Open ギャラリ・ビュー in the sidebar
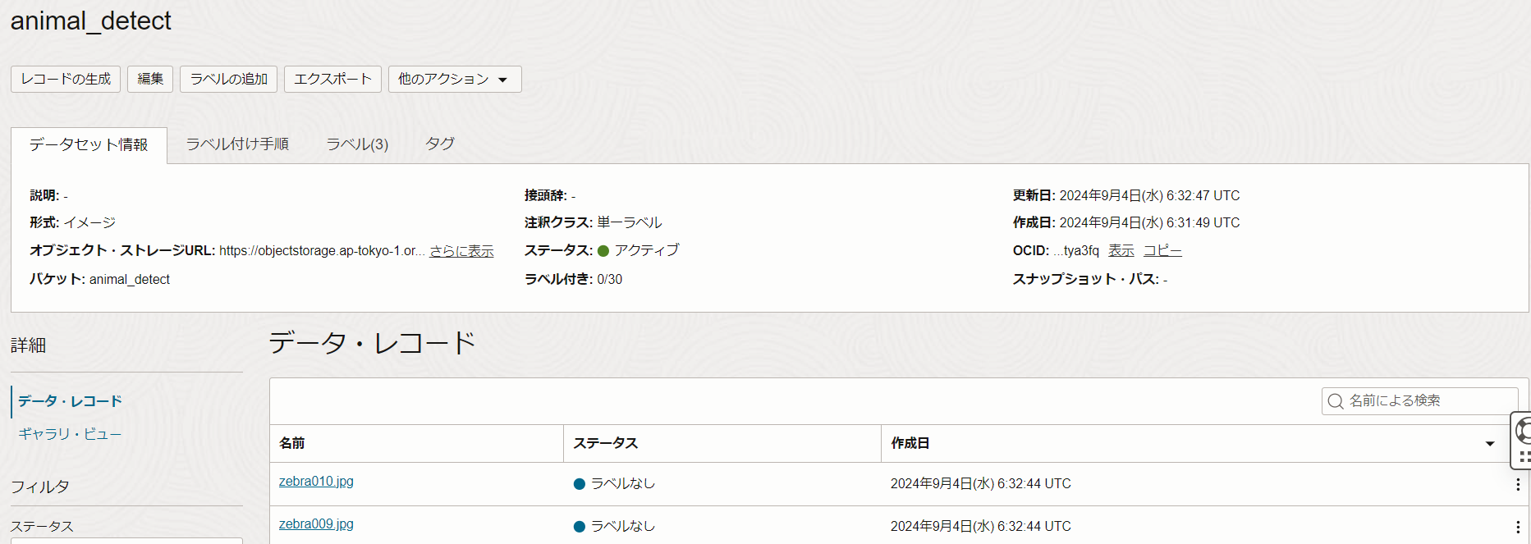This screenshot has width=1531, height=544. point(70,434)
